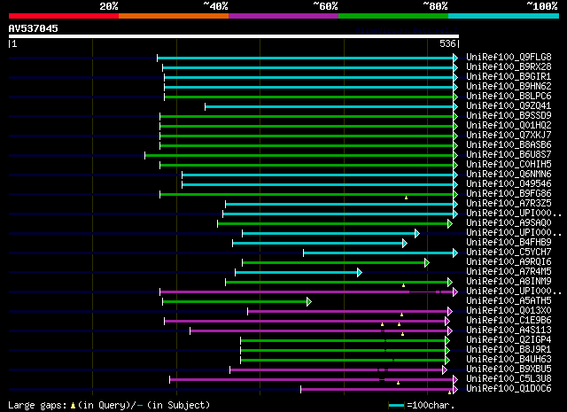
Task: Click the green arrowhead ending the A9RQI6 alignment
Action: [427, 262]
